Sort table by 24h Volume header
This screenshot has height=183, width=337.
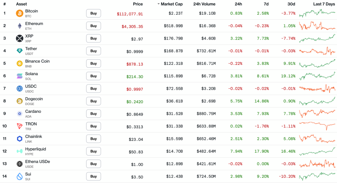click(x=204, y=4)
